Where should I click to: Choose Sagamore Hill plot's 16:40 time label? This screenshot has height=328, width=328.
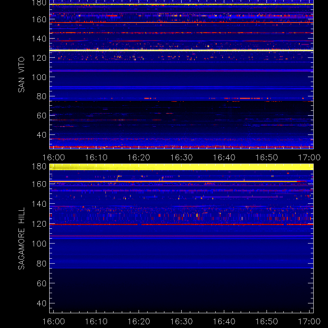224,321
